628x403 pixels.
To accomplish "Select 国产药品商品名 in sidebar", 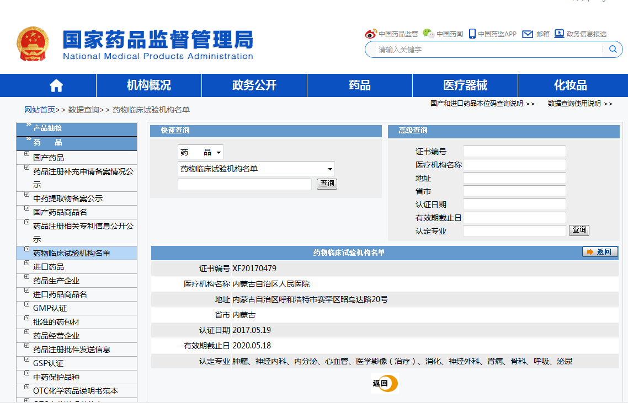I will pyautogui.click(x=60, y=212).
